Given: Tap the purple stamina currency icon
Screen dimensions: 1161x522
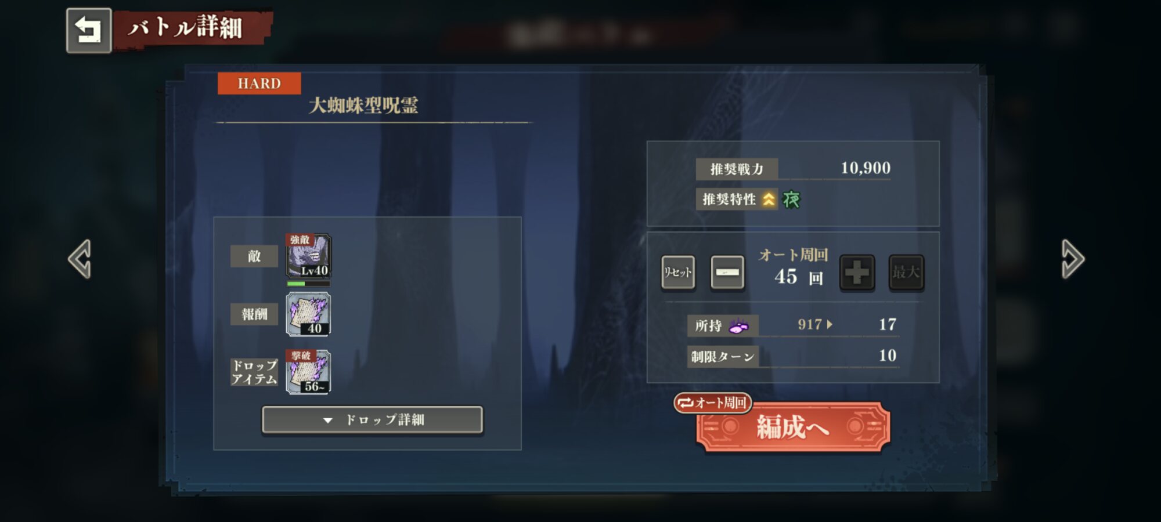Looking at the screenshot, I should point(738,325).
